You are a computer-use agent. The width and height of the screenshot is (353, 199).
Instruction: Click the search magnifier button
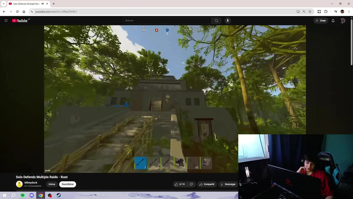pyautogui.click(x=216, y=20)
